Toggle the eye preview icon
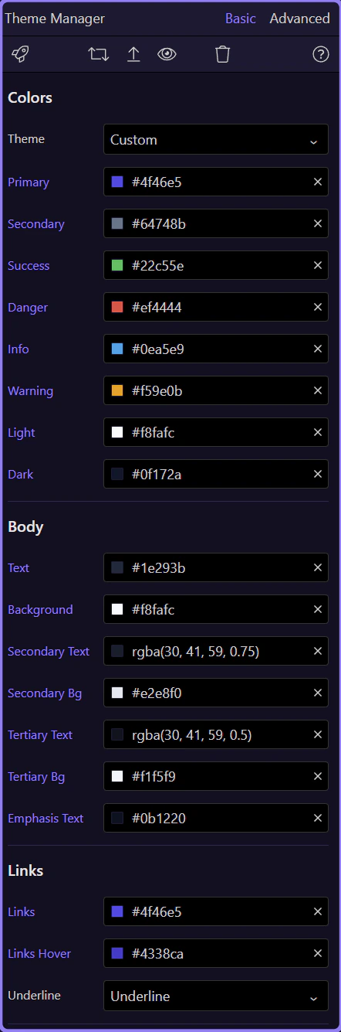The width and height of the screenshot is (341, 1032). point(167,54)
